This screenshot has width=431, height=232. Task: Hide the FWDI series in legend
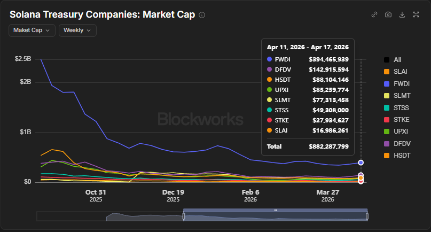(402, 83)
